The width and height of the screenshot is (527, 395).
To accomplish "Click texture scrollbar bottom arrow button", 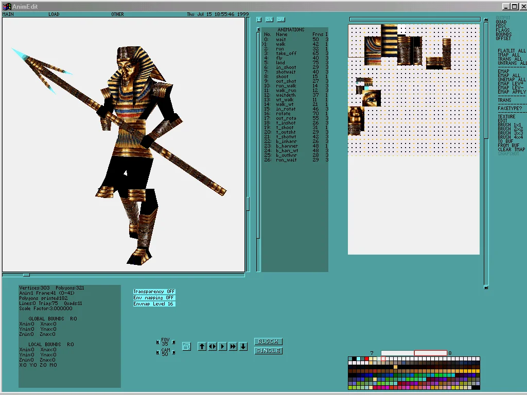I will [486, 288].
